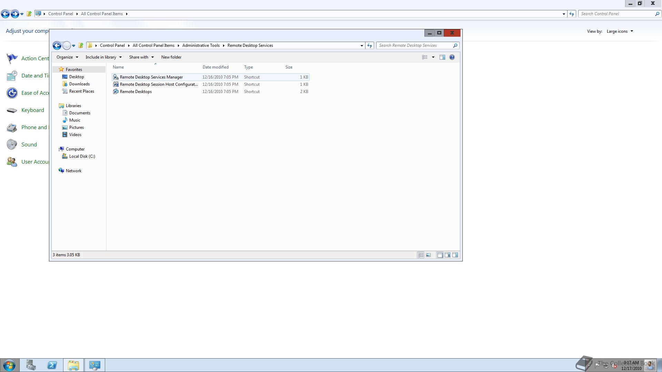Open Keyboard in Control Panel
This screenshot has width=662, height=372.
[33, 110]
